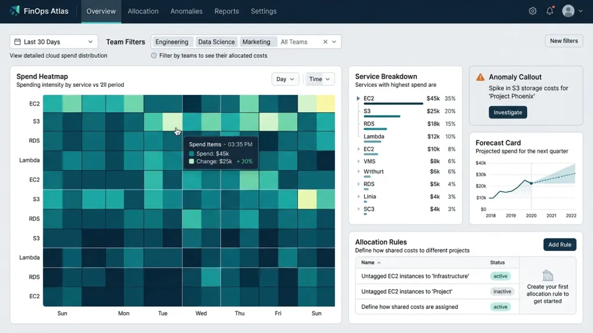
Task: Select 'Define how shared costs are assigned' rule
Action: (x=409, y=307)
